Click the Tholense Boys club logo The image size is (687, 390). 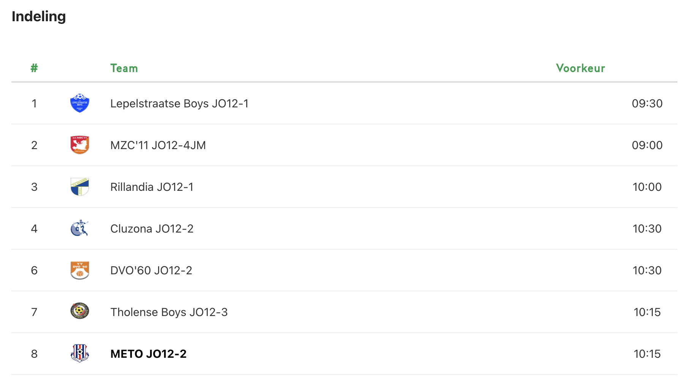[80, 311]
